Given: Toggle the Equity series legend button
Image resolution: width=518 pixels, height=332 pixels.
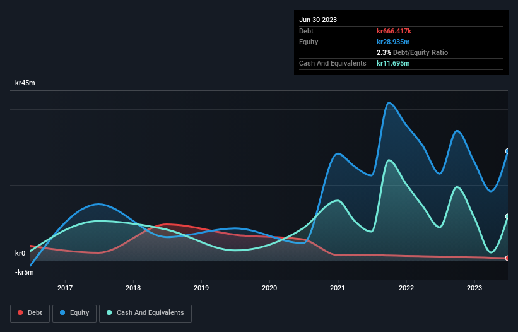Looking at the screenshot, I should [x=74, y=313].
